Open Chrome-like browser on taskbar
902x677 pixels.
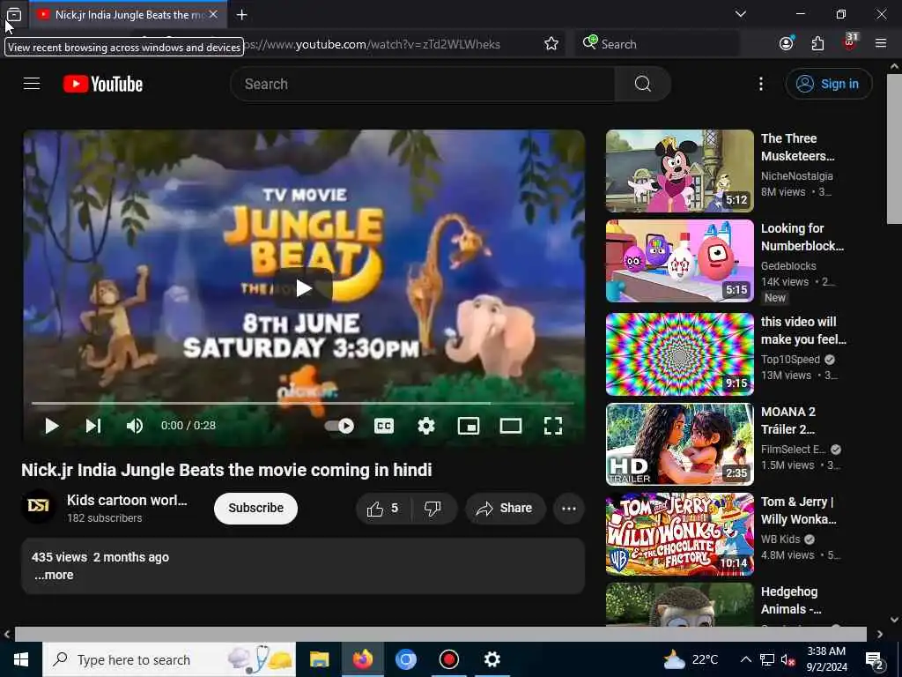pyautogui.click(x=405, y=659)
